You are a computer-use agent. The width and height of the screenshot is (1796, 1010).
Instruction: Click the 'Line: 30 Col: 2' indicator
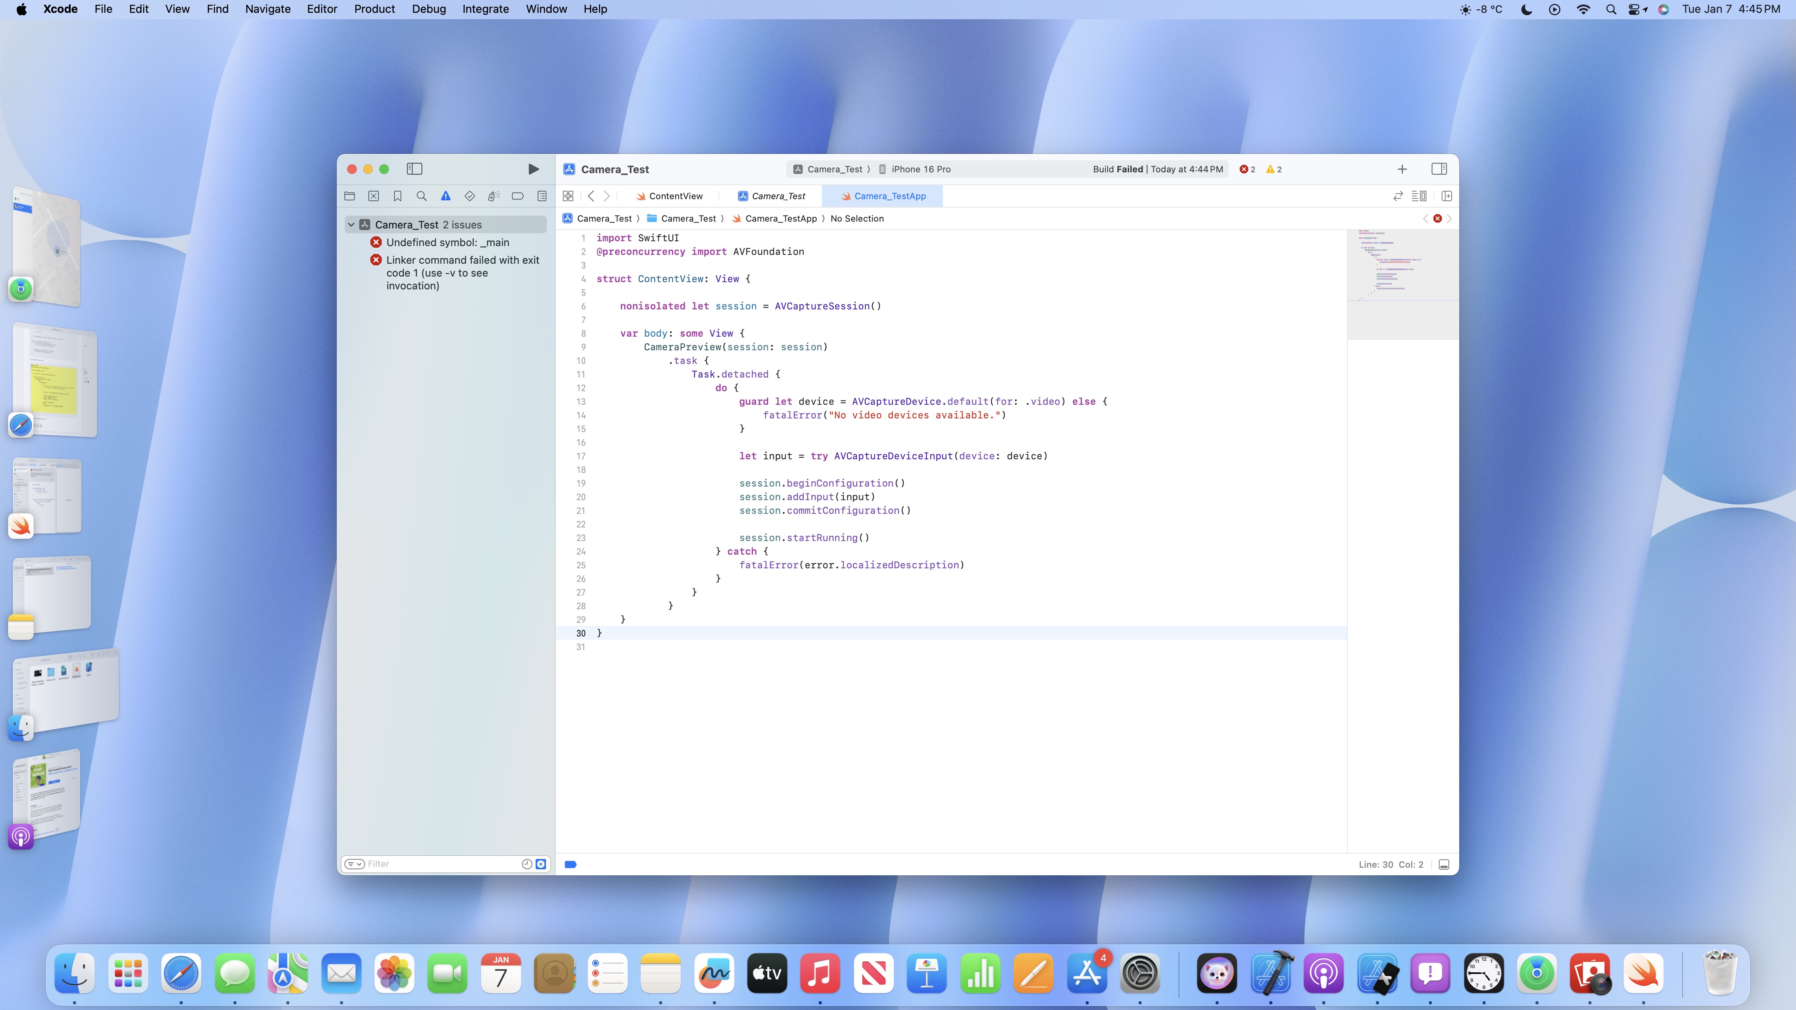click(x=1391, y=865)
